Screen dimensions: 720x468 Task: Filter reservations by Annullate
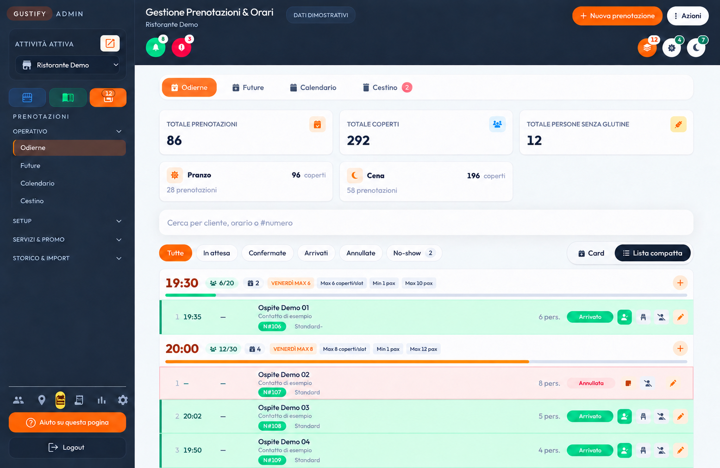pyautogui.click(x=361, y=253)
